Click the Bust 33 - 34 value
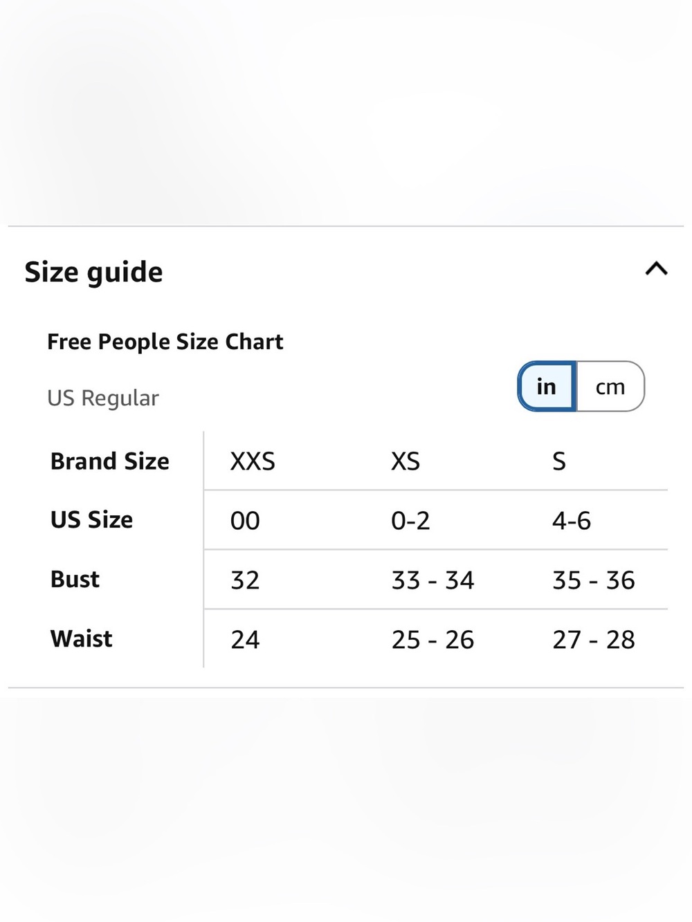 [x=432, y=580]
